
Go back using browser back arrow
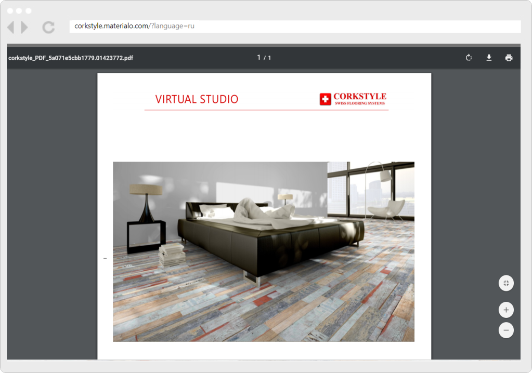point(10,27)
